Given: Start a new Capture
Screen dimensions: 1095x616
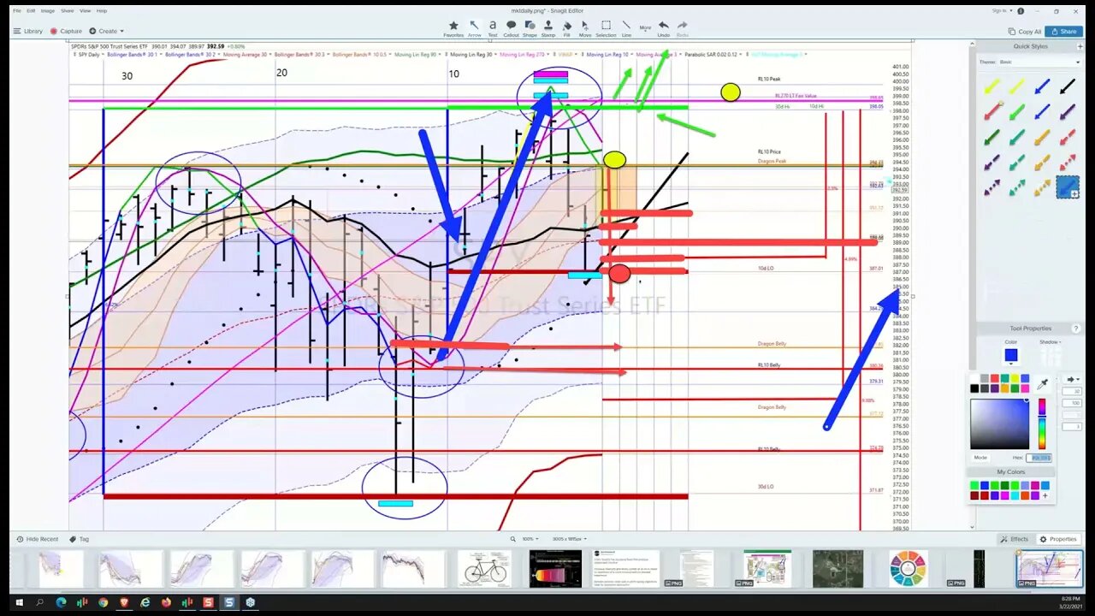Looking at the screenshot, I should 66,31.
